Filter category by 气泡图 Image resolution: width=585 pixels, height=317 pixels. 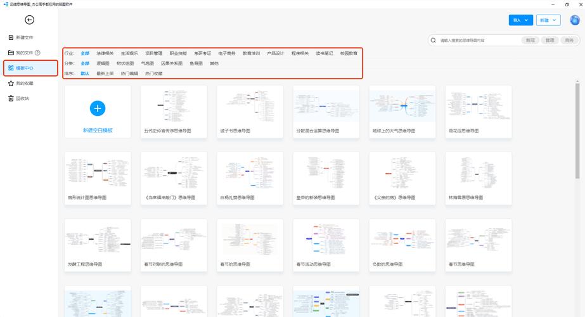pos(148,63)
